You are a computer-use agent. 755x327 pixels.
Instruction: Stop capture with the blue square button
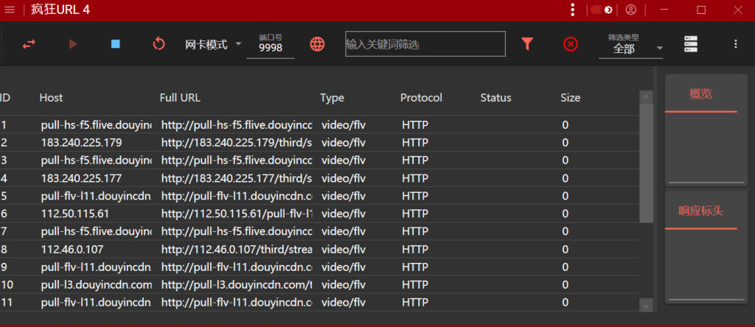[x=116, y=44]
